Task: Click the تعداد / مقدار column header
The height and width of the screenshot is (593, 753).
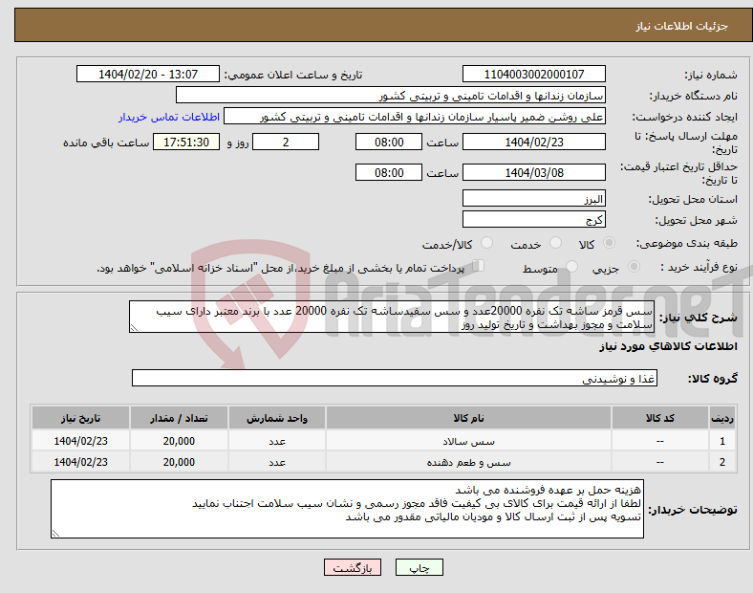Action: tap(179, 418)
